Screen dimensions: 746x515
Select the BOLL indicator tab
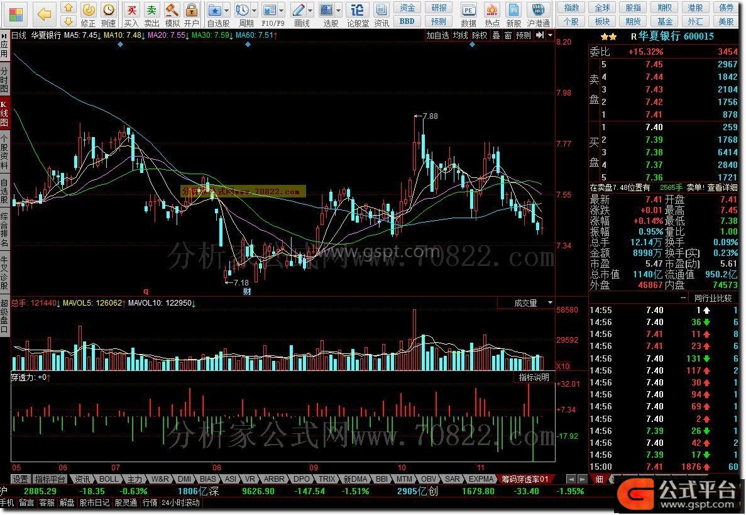[x=109, y=479]
